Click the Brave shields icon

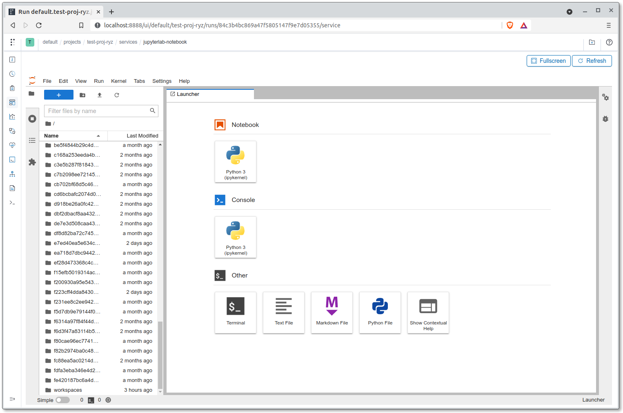[x=510, y=25]
